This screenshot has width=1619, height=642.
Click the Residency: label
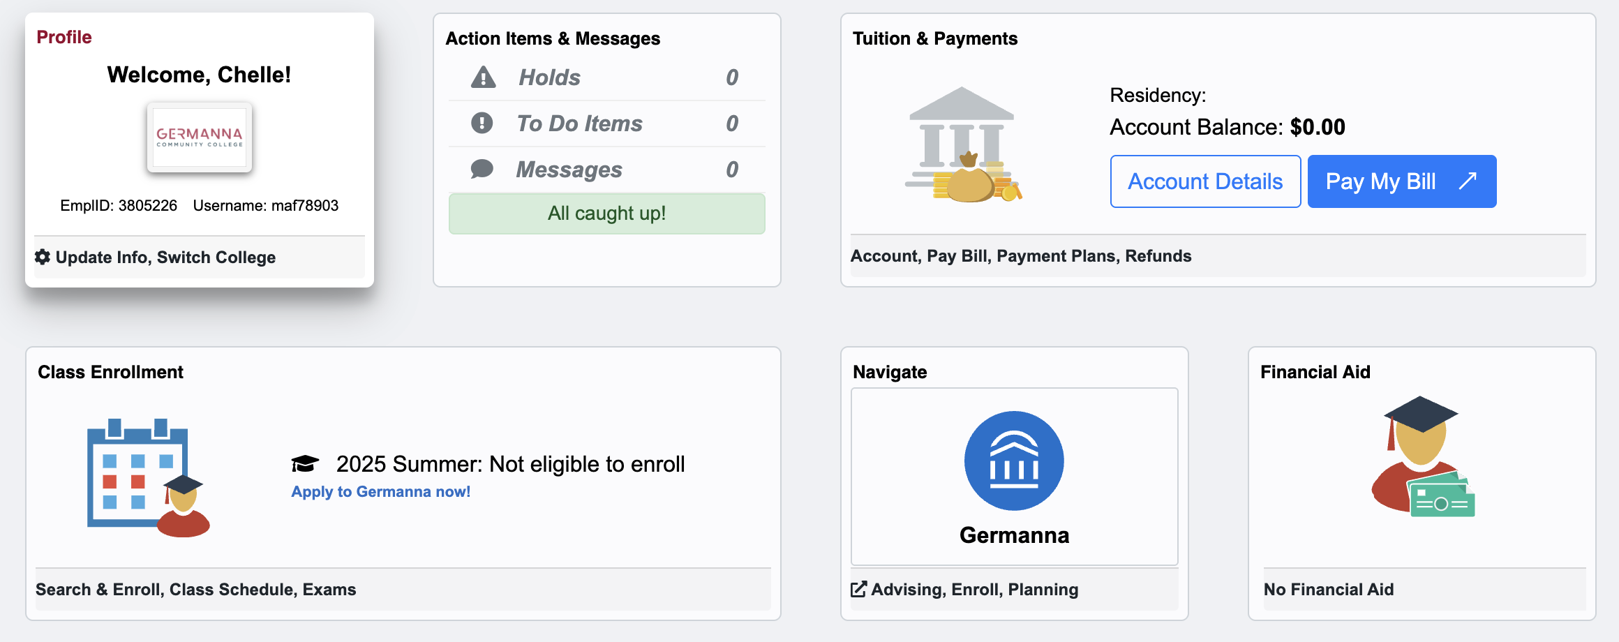tap(1158, 95)
